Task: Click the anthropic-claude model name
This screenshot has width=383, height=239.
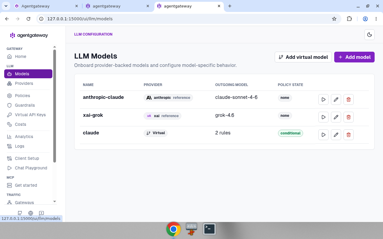Action: pyautogui.click(x=103, y=97)
